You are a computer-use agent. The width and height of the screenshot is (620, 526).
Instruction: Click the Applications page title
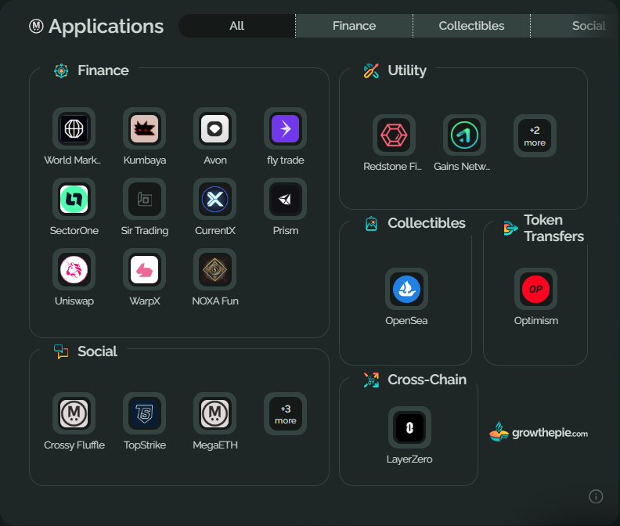point(106,27)
